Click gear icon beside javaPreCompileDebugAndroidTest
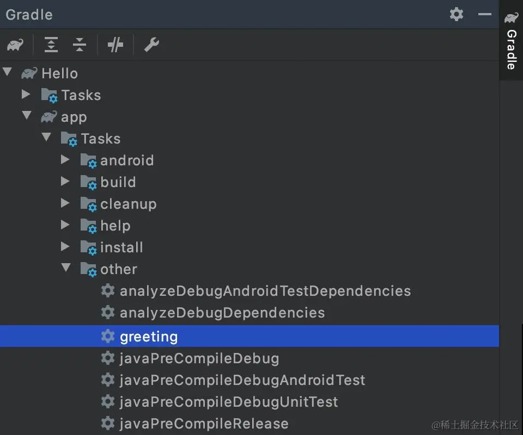523x435 pixels. coord(108,380)
